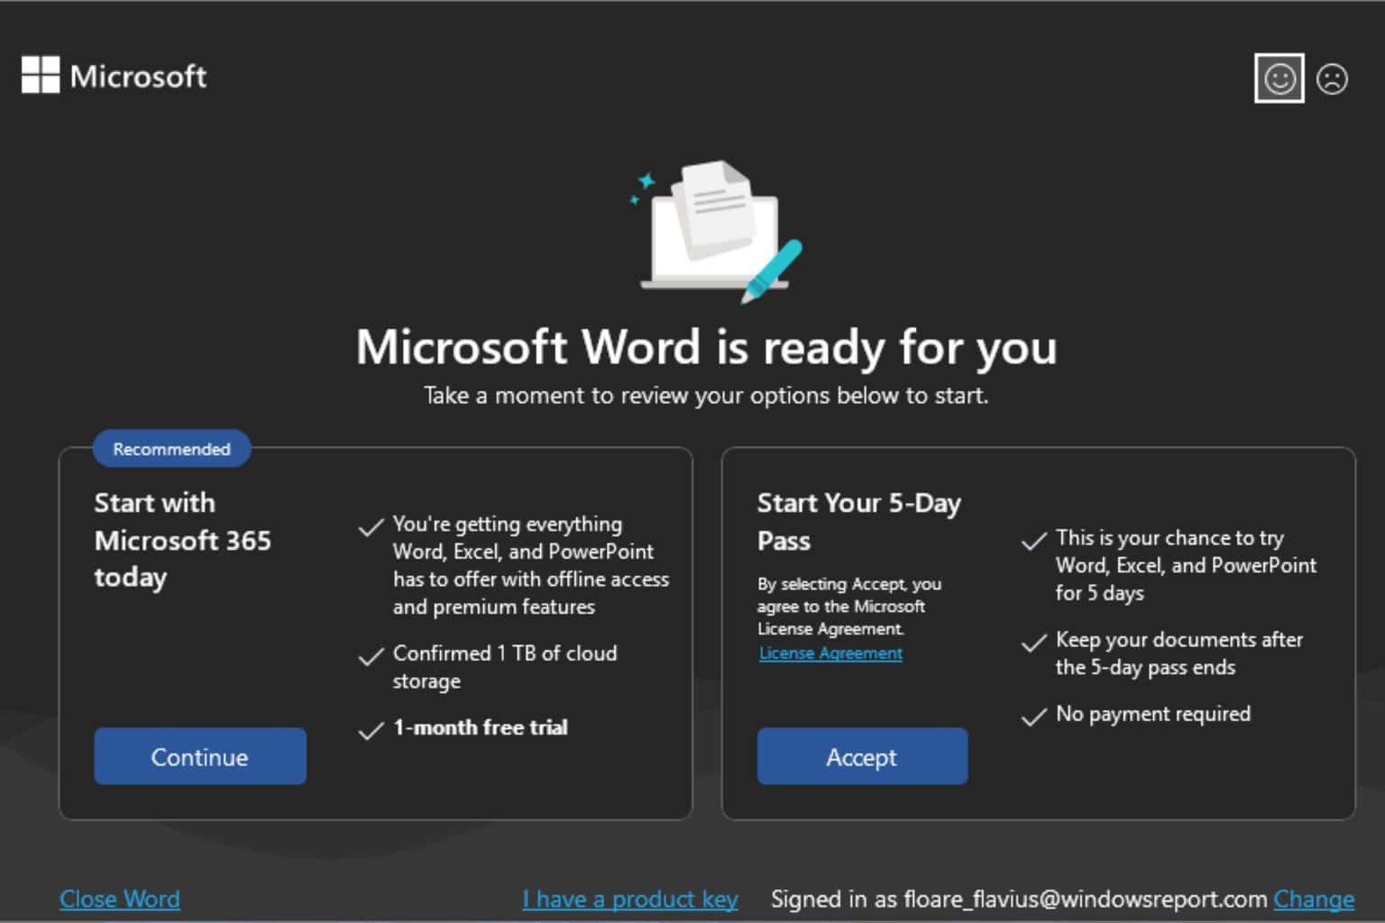The image size is (1385, 923).
Task: Click Change to switch account
Action: pos(1314,899)
